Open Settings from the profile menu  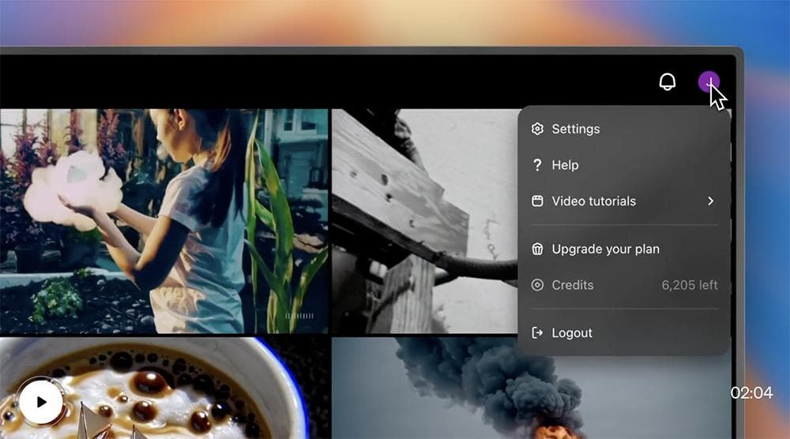point(576,129)
